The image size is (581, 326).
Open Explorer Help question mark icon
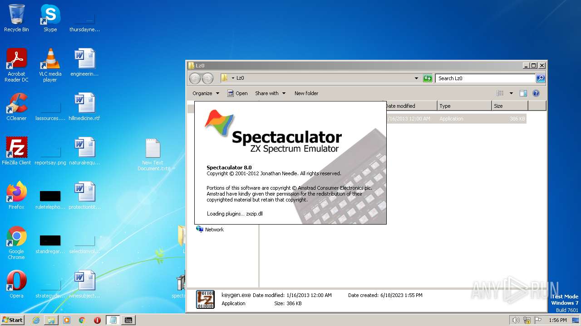pyautogui.click(x=536, y=93)
